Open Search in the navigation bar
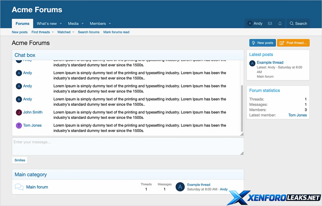 298,24
